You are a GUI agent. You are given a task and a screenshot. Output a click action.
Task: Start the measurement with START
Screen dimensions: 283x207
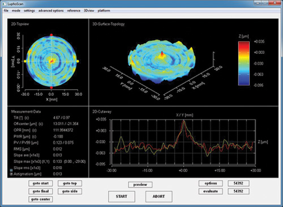tap(121, 196)
